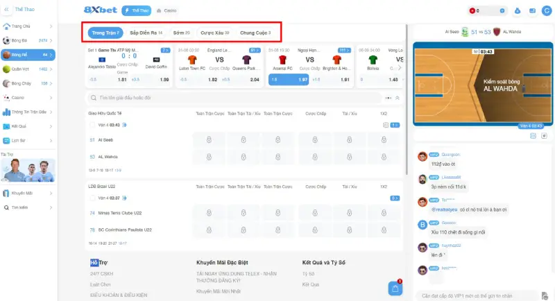Switch to Sắp Diễn Ra tab
This screenshot has height=301, width=555.
[146, 33]
